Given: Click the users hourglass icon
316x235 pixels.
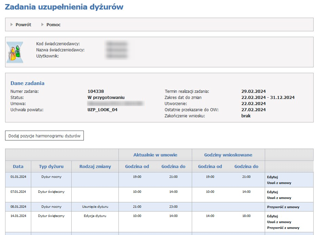Looking at the screenshot, I should 15,52.
